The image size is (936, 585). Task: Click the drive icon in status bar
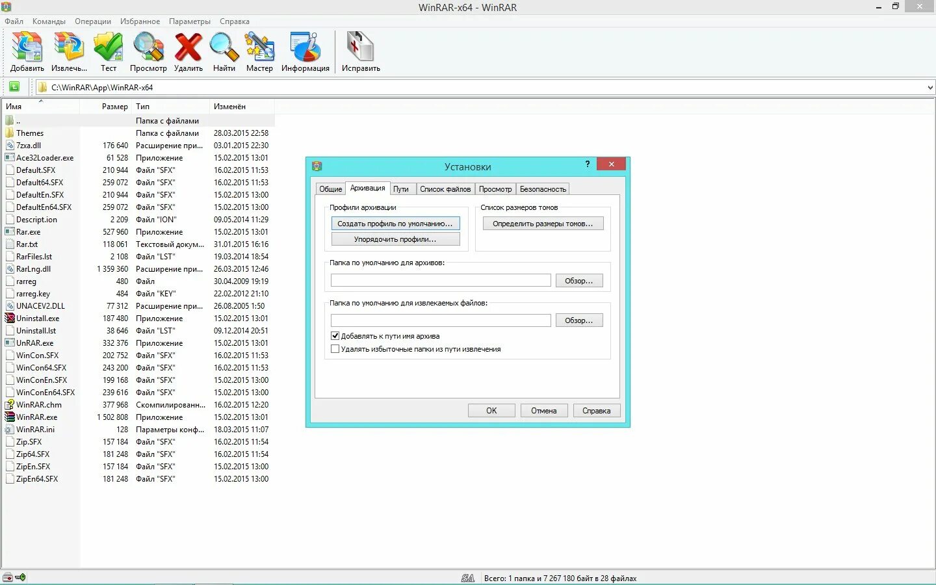(x=8, y=577)
